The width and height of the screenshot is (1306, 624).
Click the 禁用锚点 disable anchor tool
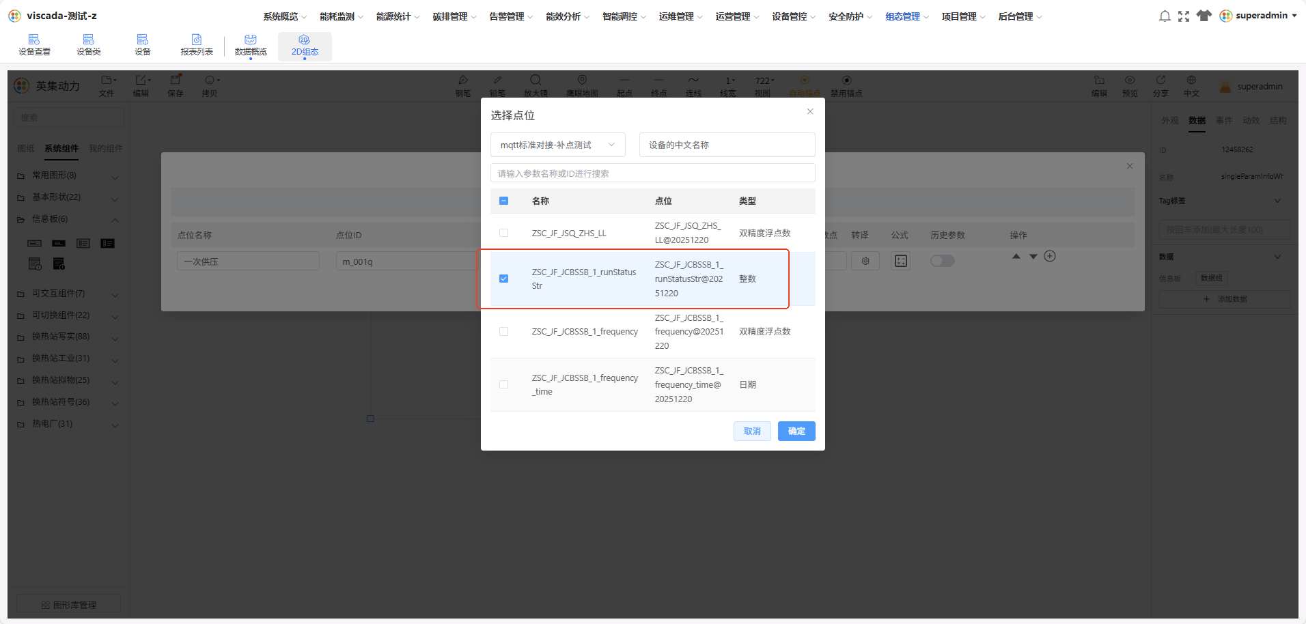tap(846, 86)
